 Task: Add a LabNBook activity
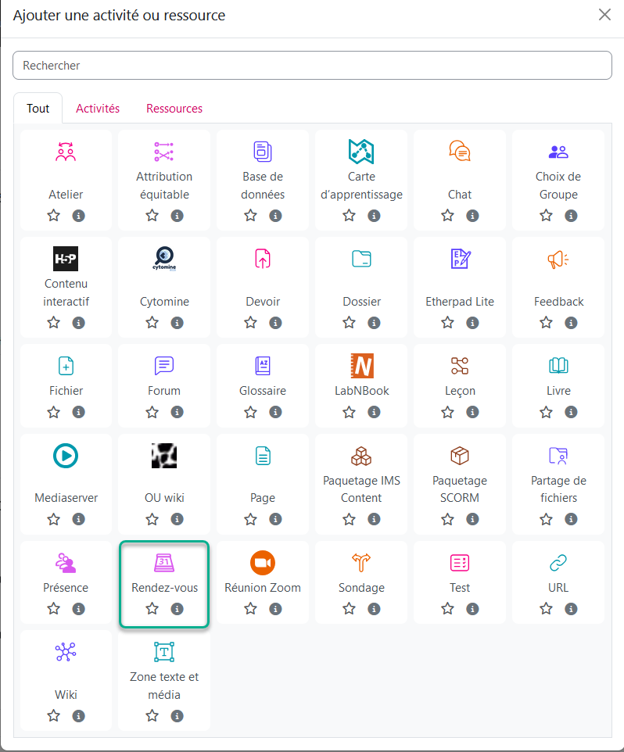pyautogui.click(x=361, y=366)
